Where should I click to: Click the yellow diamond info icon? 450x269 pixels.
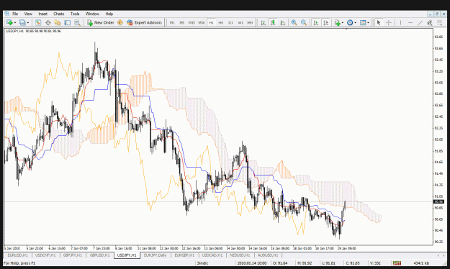(120, 22)
